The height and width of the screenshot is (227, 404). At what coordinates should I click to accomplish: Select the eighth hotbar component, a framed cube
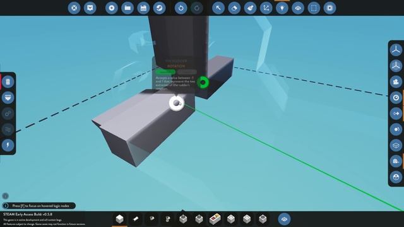click(x=231, y=219)
